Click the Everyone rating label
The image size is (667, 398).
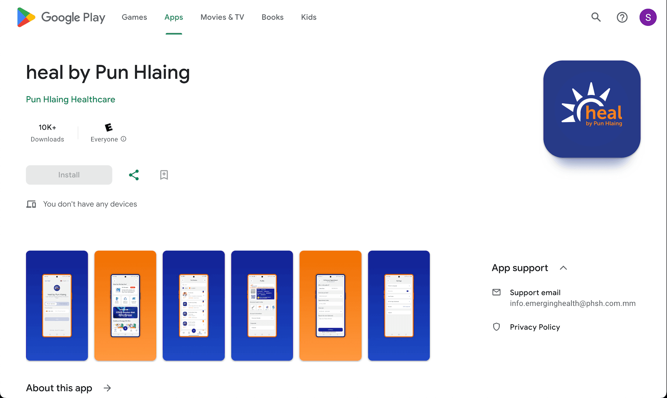(x=104, y=139)
